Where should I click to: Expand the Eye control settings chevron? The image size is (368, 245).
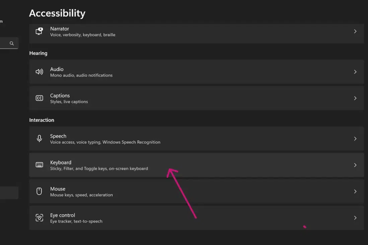coord(355,218)
